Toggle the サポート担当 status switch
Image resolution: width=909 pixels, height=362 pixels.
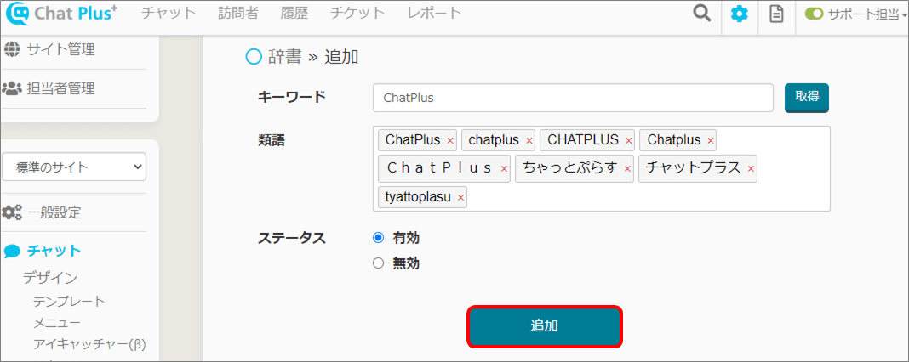pyautogui.click(x=815, y=14)
